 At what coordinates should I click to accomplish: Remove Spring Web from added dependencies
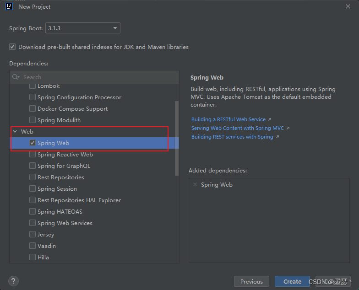(x=195, y=184)
